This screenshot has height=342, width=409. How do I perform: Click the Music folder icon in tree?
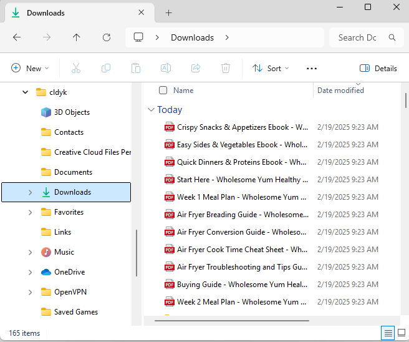46,252
